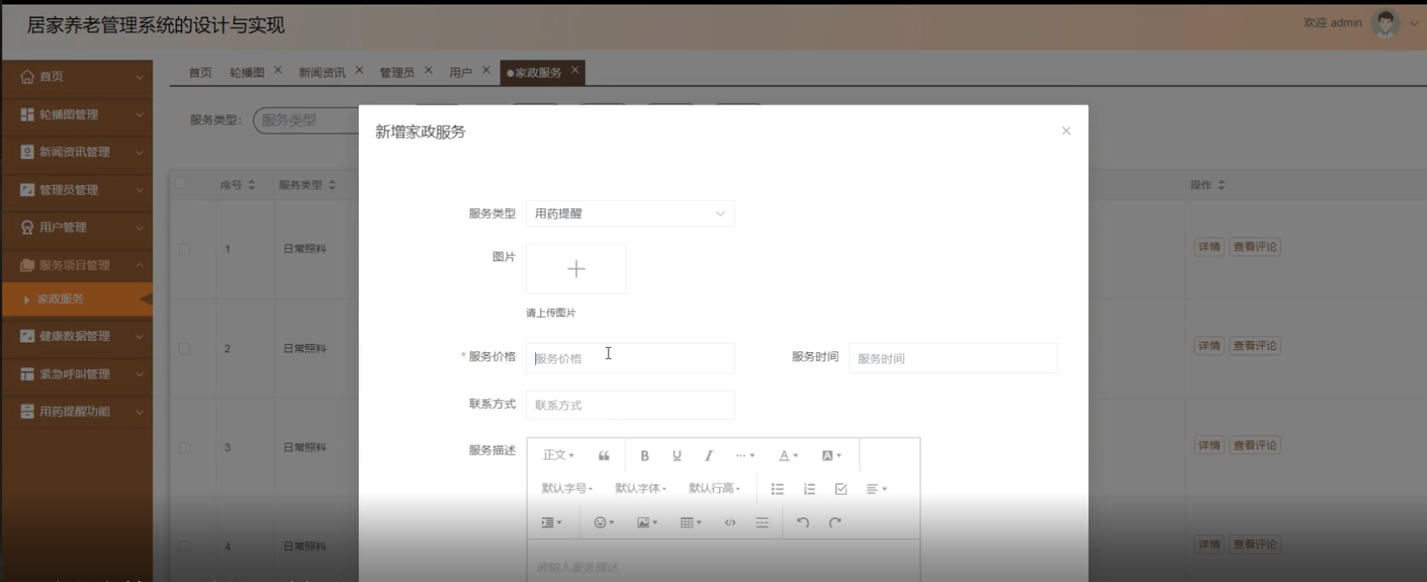Open the font color picker
Screen dimensions: 1427x582
tap(787, 456)
